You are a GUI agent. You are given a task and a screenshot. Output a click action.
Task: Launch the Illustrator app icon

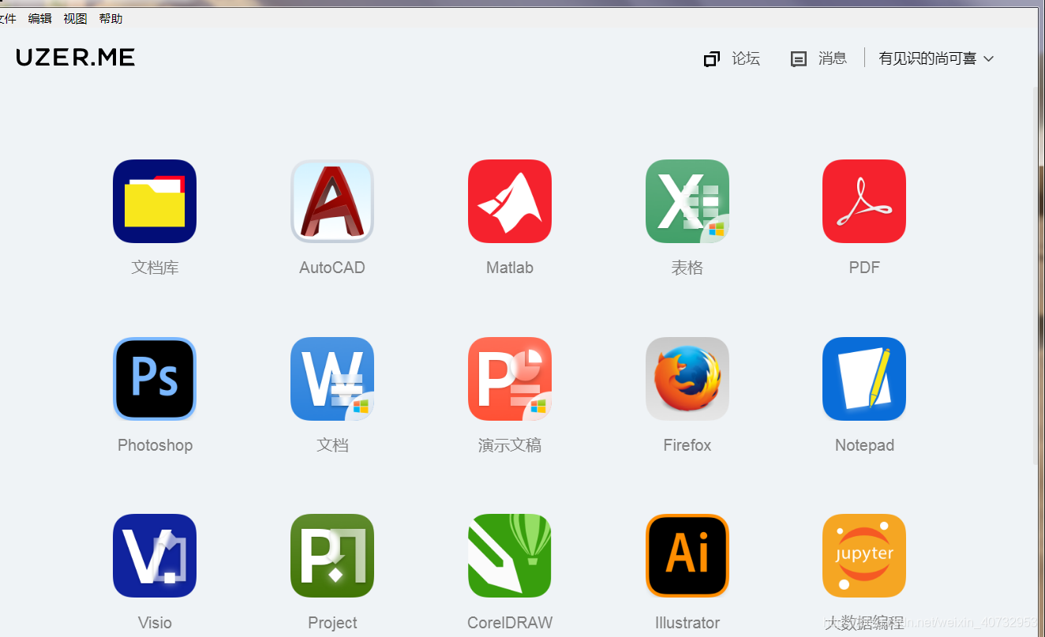[687, 556]
